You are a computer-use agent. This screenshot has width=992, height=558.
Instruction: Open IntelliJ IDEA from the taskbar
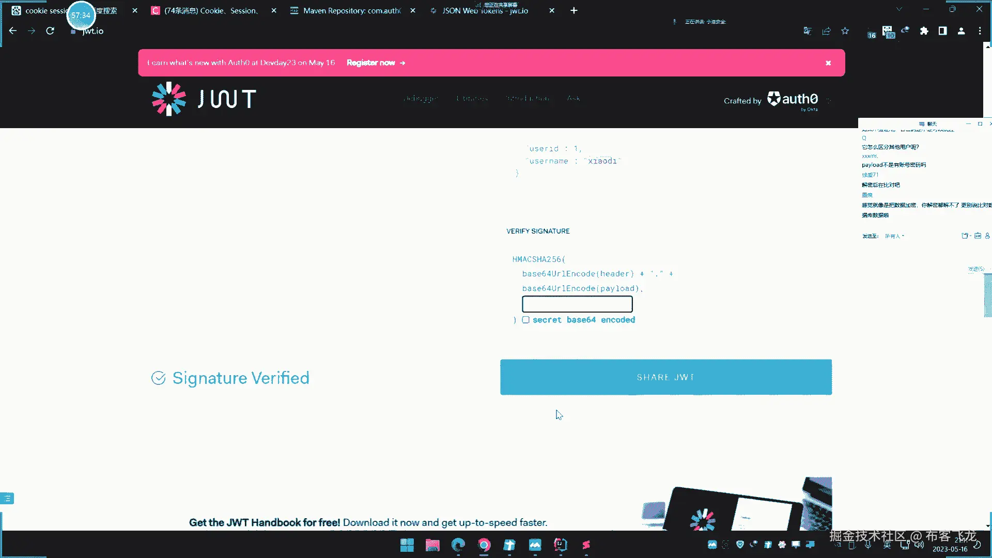[561, 545]
